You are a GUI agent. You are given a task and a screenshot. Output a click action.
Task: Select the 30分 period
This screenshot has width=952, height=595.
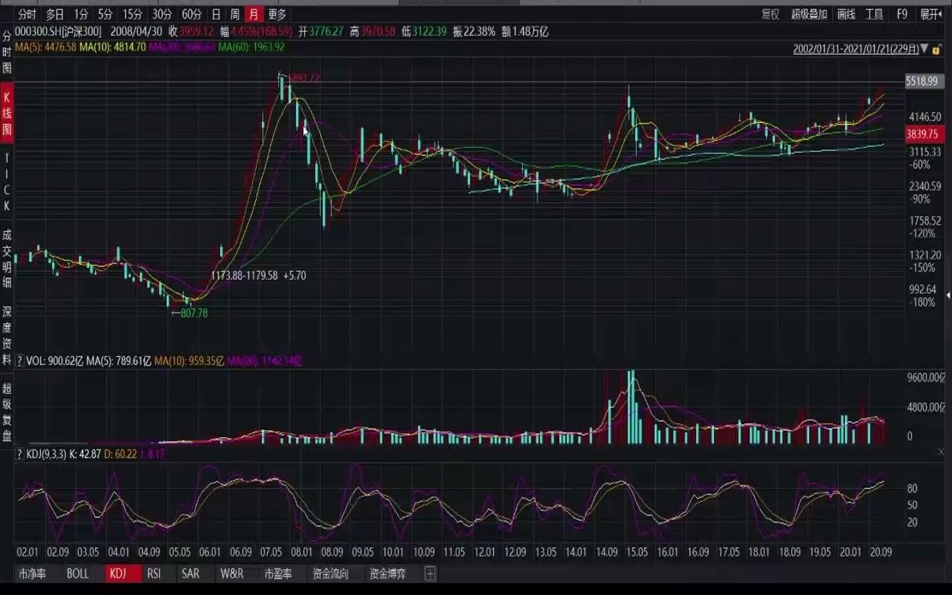pyautogui.click(x=162, y=14)
